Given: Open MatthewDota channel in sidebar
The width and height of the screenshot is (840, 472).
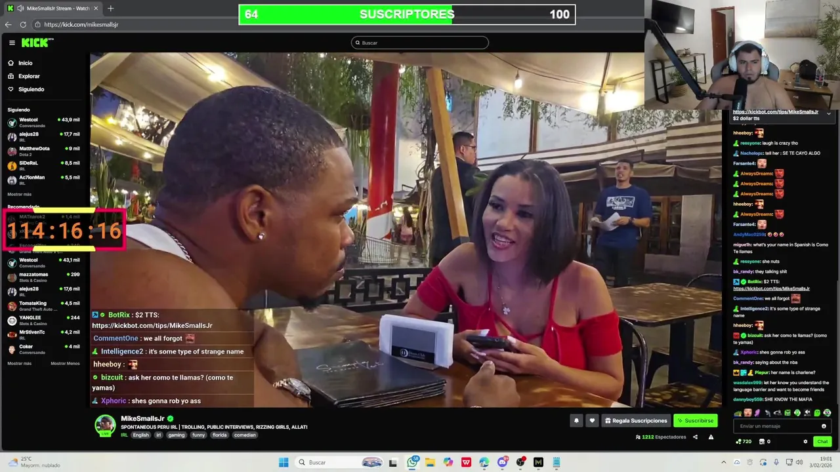Looking at the screenshot, I should 43,151.
